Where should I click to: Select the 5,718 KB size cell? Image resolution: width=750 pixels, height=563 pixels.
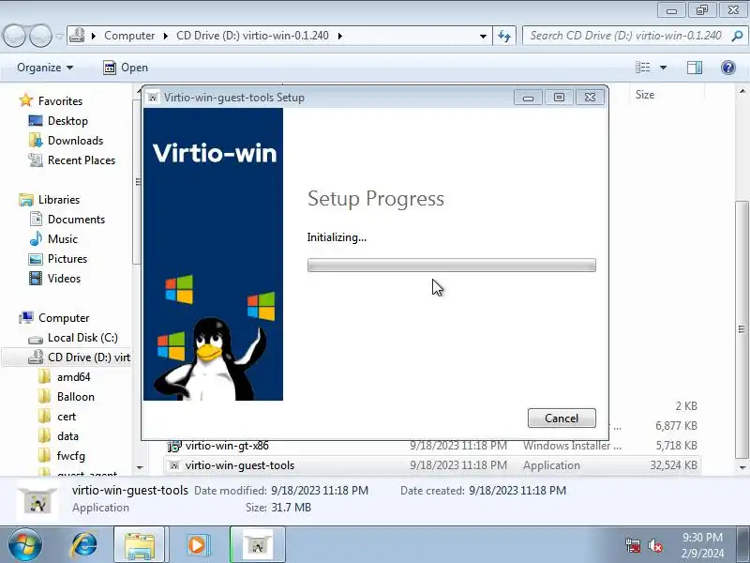coord(676,445)
